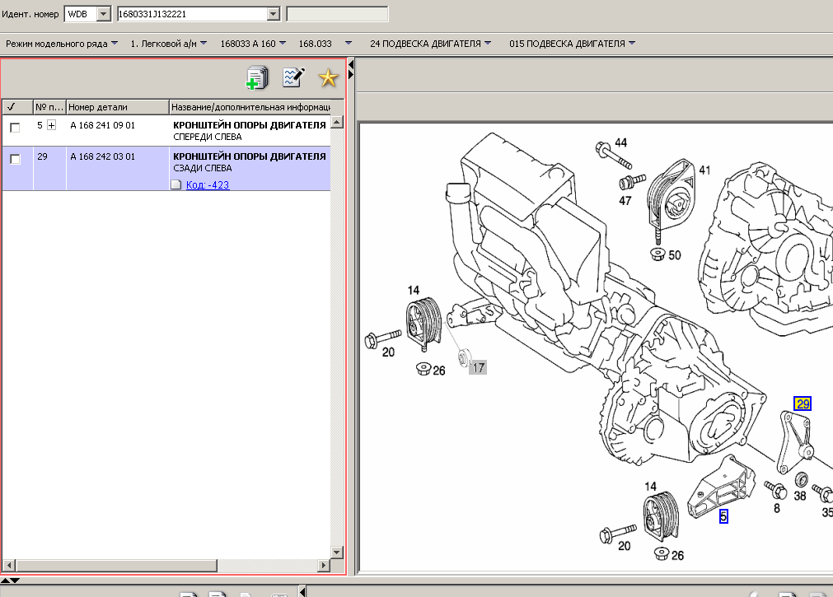Open the notes editor pencil icon

pos(293,78)
